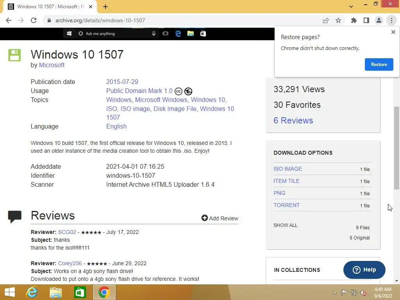Click the scrollbar down arrow
Image resolution: width=400 pixels, height=300 pixels.
click(396, 281)
